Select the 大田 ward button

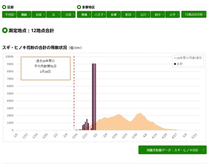pyautogui.click(x=68, y=14)
